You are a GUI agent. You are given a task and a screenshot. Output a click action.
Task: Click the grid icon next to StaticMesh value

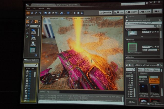pos(158,32)
